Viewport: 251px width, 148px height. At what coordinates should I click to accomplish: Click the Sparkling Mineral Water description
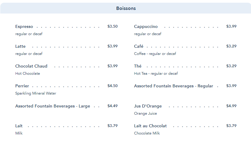tap(36, 93)
